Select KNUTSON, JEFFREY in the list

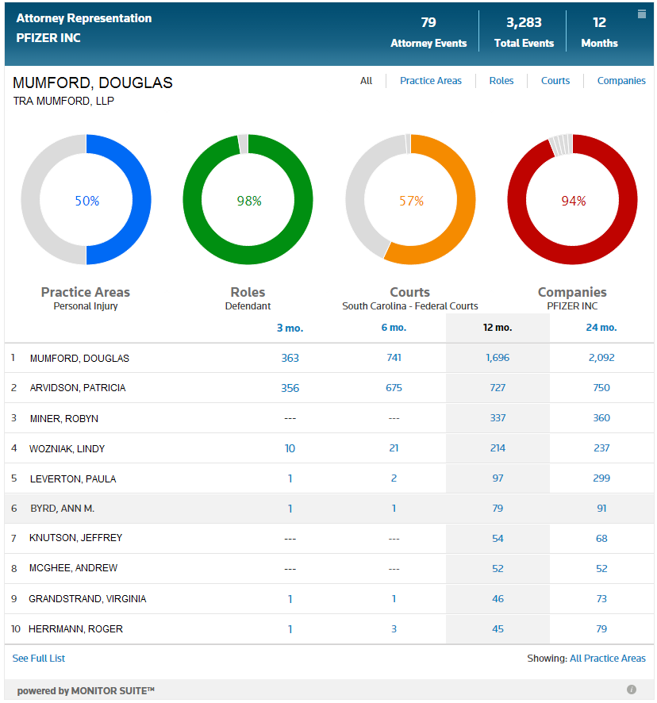(x=75, y=538)
